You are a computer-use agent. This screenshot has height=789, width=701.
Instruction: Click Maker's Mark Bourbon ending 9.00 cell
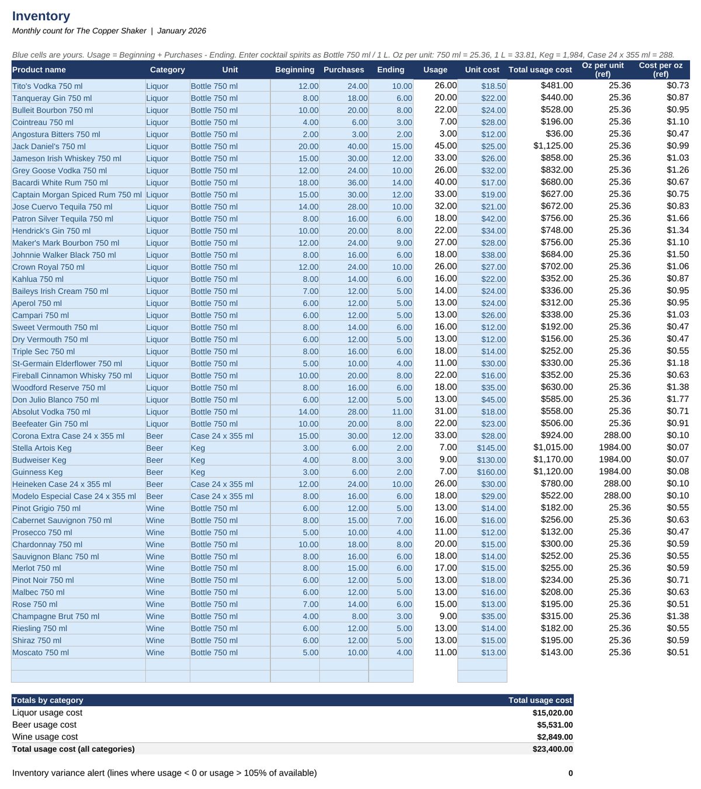(391, 243)
